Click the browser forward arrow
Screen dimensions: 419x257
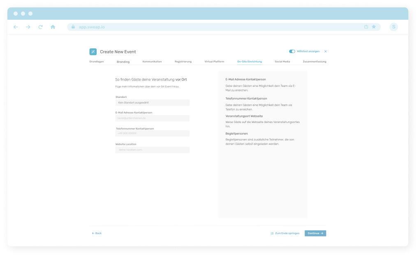click(x=28, y=27)
